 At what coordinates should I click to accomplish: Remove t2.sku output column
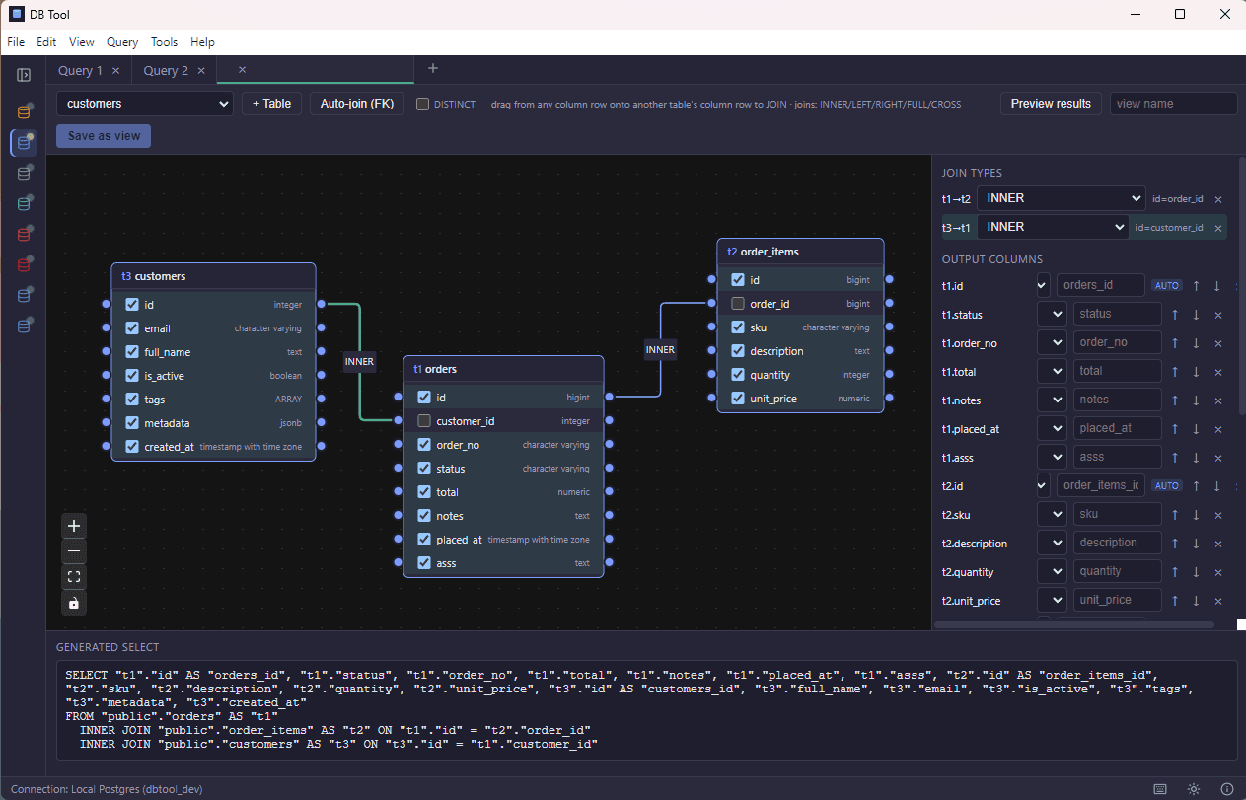1218,515
